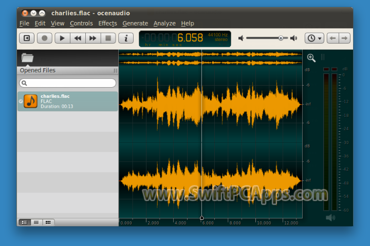Open the Controls menu
This screenshot has width=370, height=246.
(x=81, y=23)
